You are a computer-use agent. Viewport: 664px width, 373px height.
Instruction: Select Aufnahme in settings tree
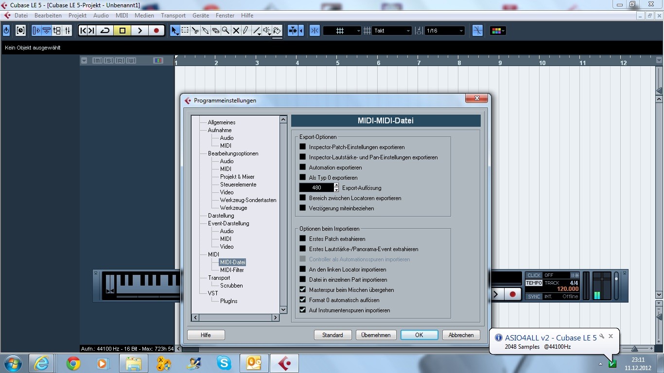(x=220, y=130)
